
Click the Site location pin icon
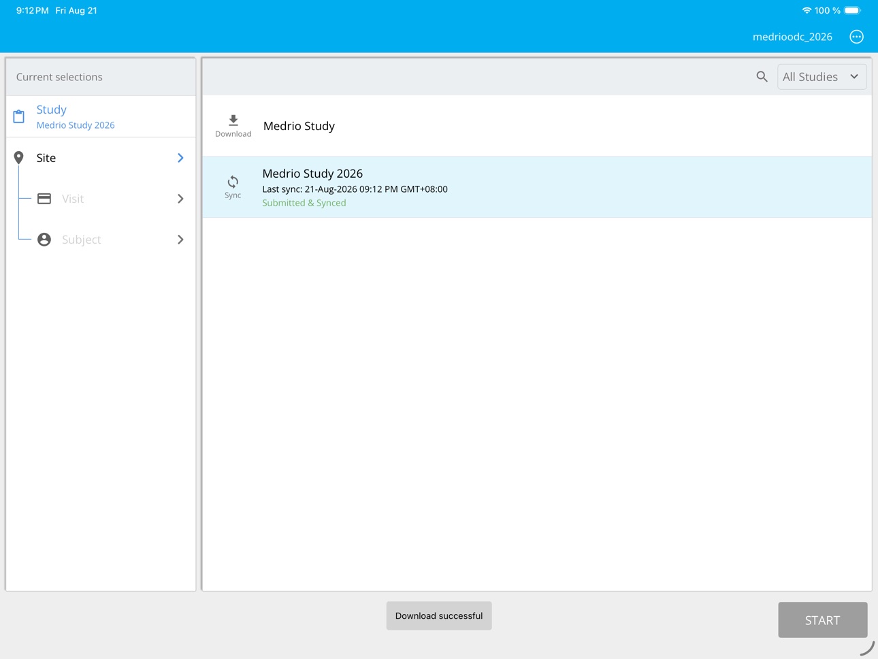19,158
